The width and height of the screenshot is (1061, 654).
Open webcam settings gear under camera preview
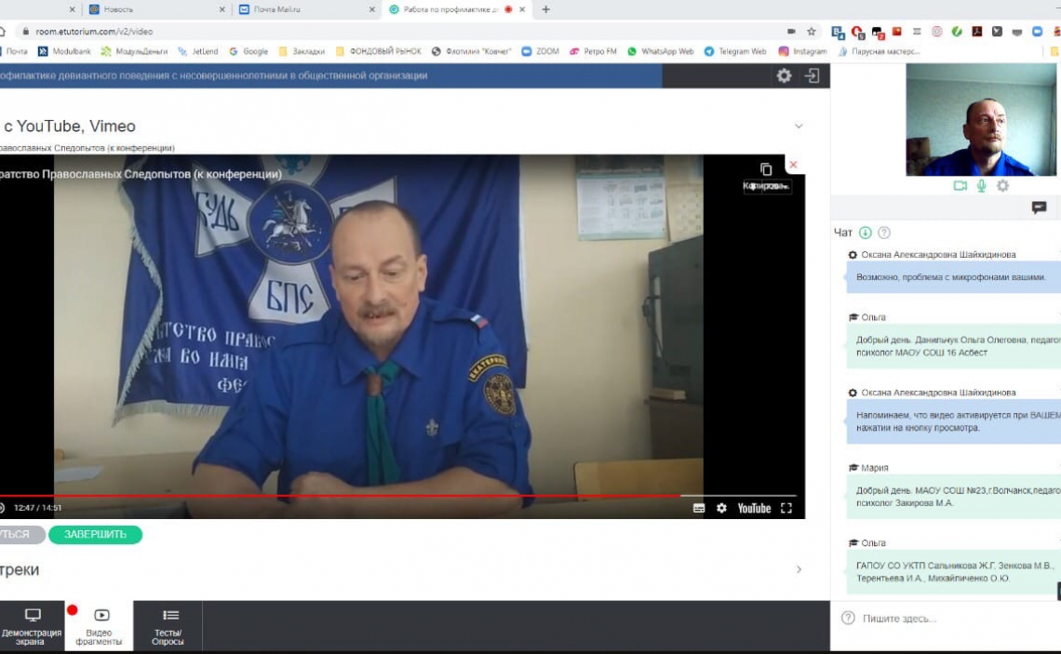1002,186
